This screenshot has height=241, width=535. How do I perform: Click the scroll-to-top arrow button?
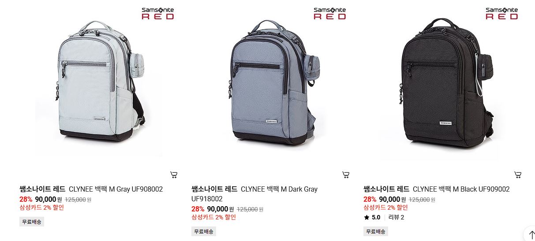[x=529, y=234]
